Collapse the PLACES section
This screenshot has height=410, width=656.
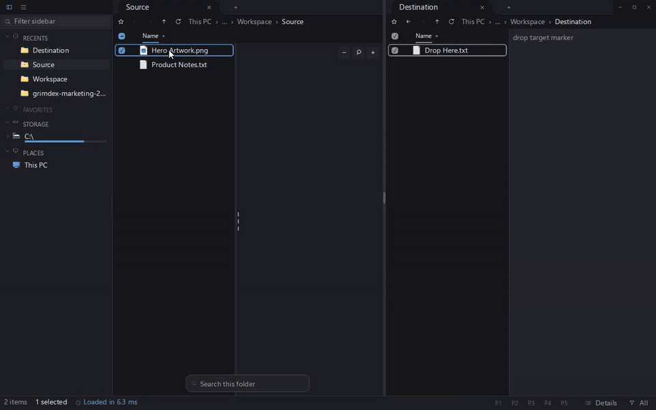pos(7,152)
